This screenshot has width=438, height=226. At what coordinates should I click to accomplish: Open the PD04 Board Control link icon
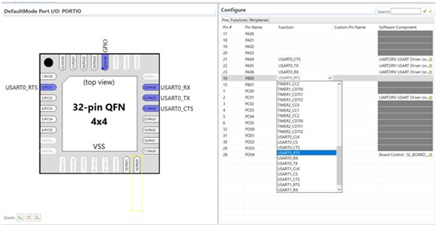tap(430, 155)
